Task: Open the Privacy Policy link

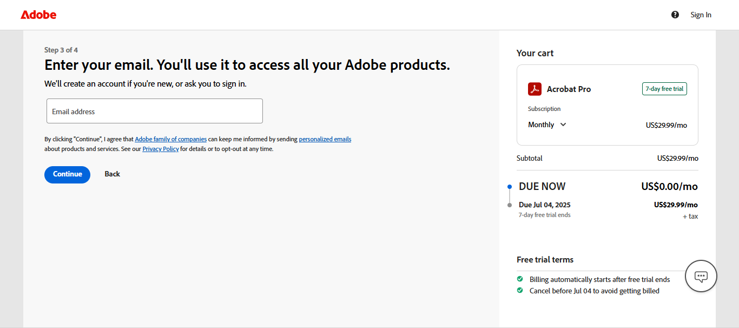Action: 161,149
